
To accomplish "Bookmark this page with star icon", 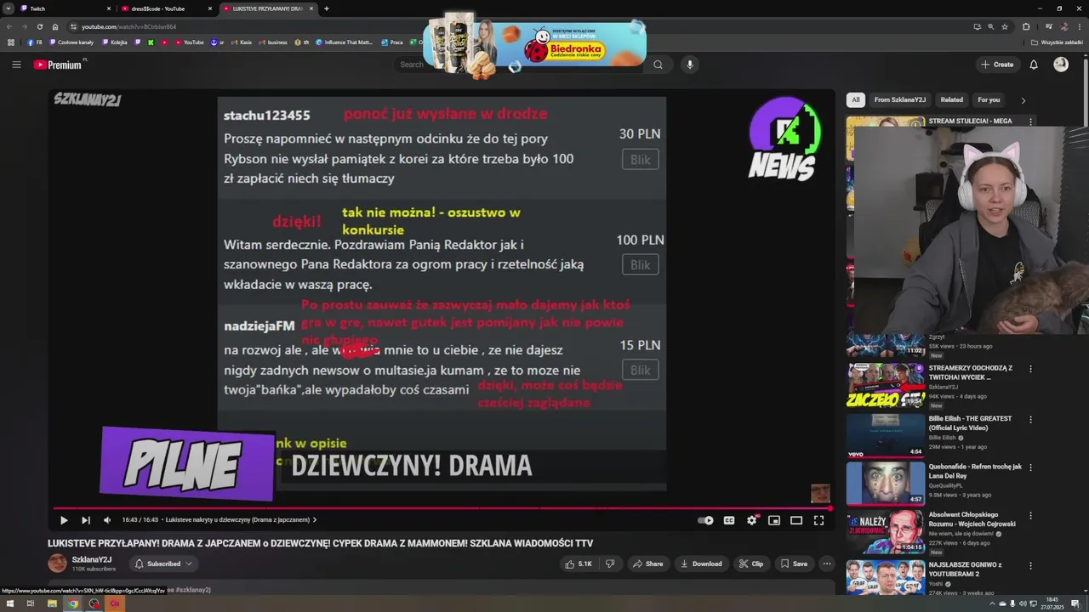I will click(x=1005, y=26).
